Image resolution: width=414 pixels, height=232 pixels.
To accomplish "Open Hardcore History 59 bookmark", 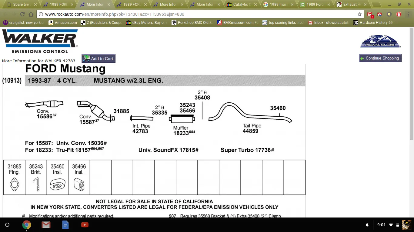I will click(x=373, y=23).
